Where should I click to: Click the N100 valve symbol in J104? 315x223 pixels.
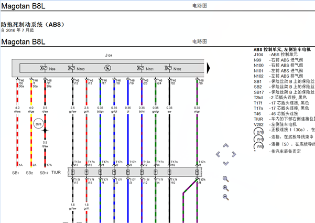pos(71,68)
